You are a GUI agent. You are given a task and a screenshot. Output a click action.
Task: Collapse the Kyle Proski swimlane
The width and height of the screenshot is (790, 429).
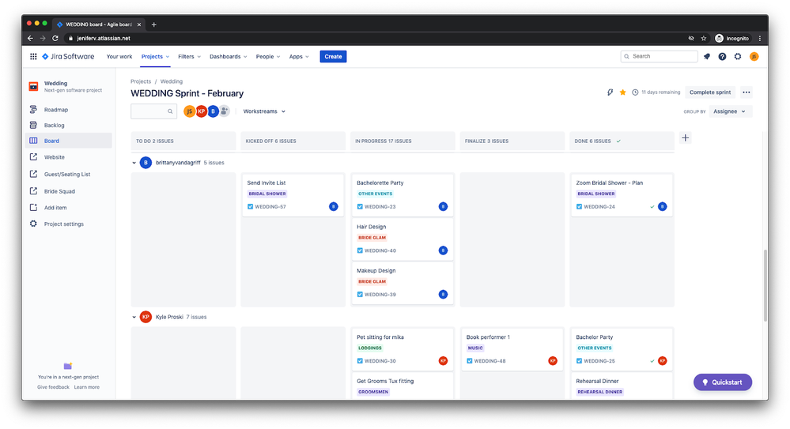[x=134, y=318]
